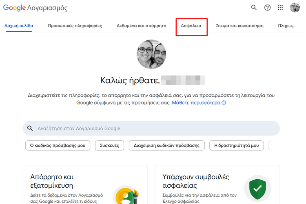Click the privacy personalization illustration icon
Screen dimensions: 306x204
[126, 195]
